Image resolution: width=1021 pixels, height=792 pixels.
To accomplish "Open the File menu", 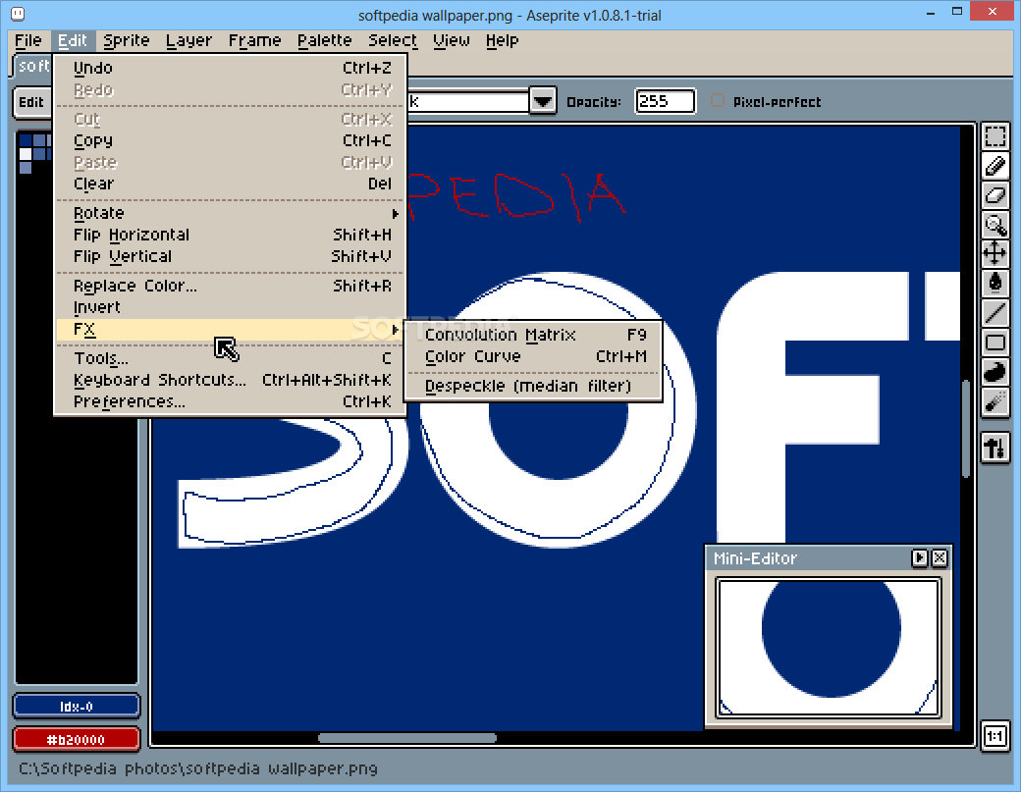I will click(x=28, y=40).
